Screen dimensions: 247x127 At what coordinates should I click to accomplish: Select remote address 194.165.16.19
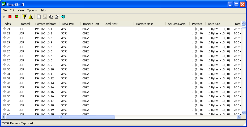pos(44,110)
